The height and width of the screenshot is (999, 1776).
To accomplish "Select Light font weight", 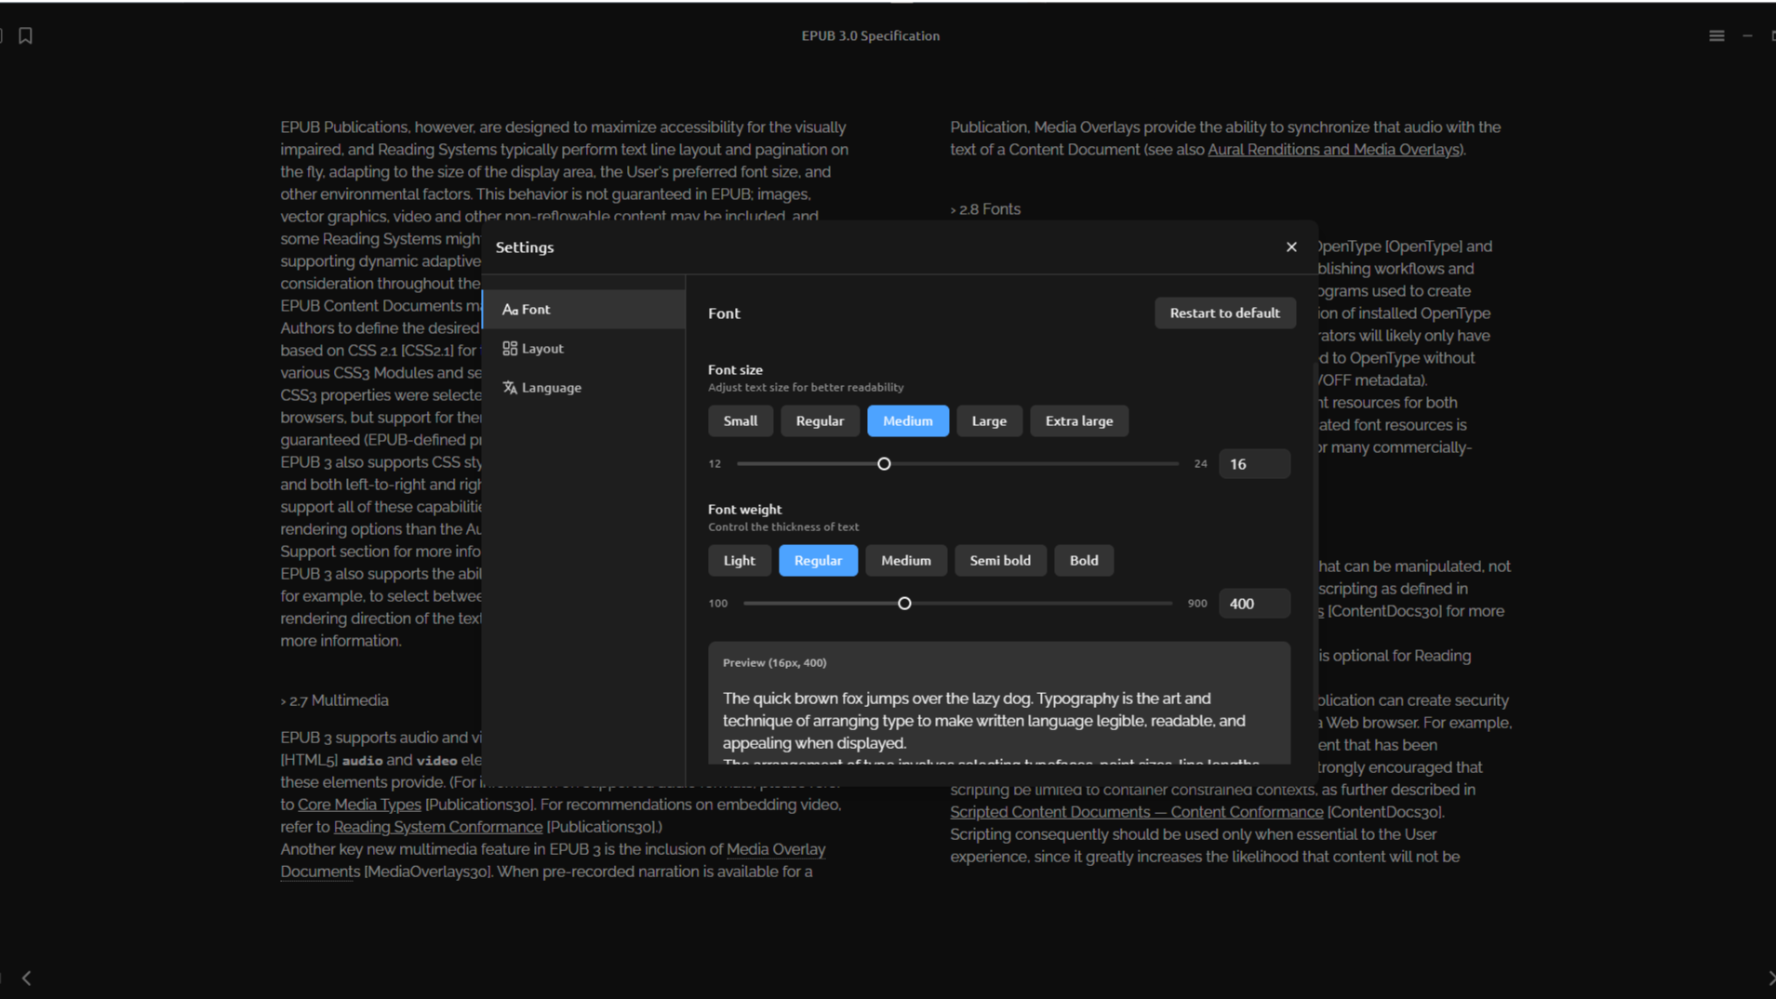I will (x=739, y=560).
